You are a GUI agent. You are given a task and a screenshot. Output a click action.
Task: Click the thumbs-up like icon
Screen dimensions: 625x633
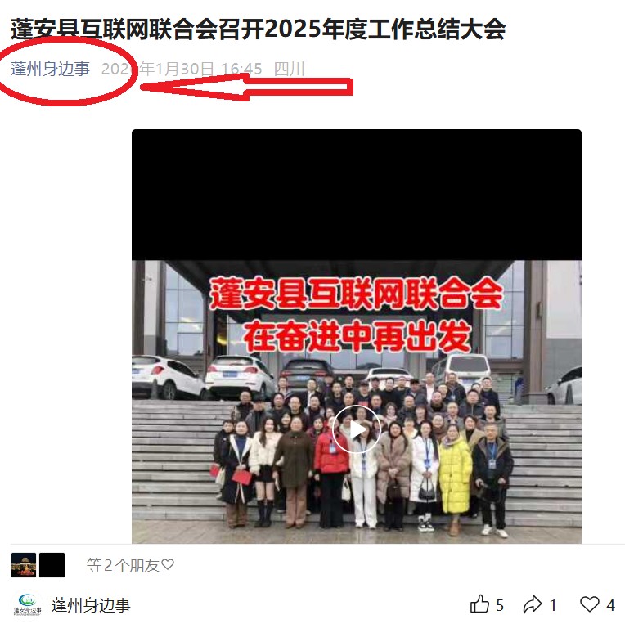479,604
